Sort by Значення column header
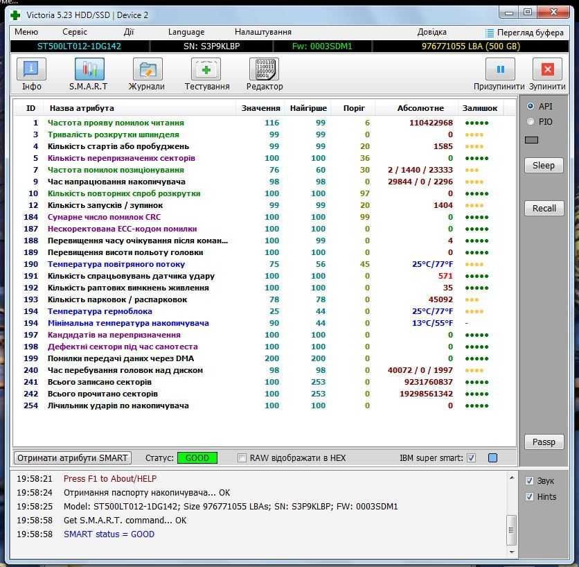Viewport: 579px width, 567px height. coord(260,108)
